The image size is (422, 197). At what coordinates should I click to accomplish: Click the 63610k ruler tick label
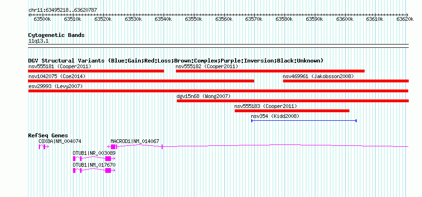(x=375, y=19)
